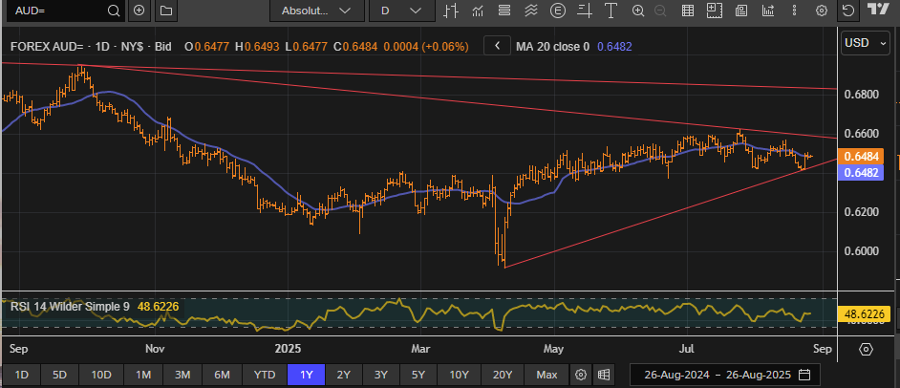Open the date range picker 26-Aug-2024 – 26-Aug-2025
Viewport: 900px width, 388px height.
point(725,375)
